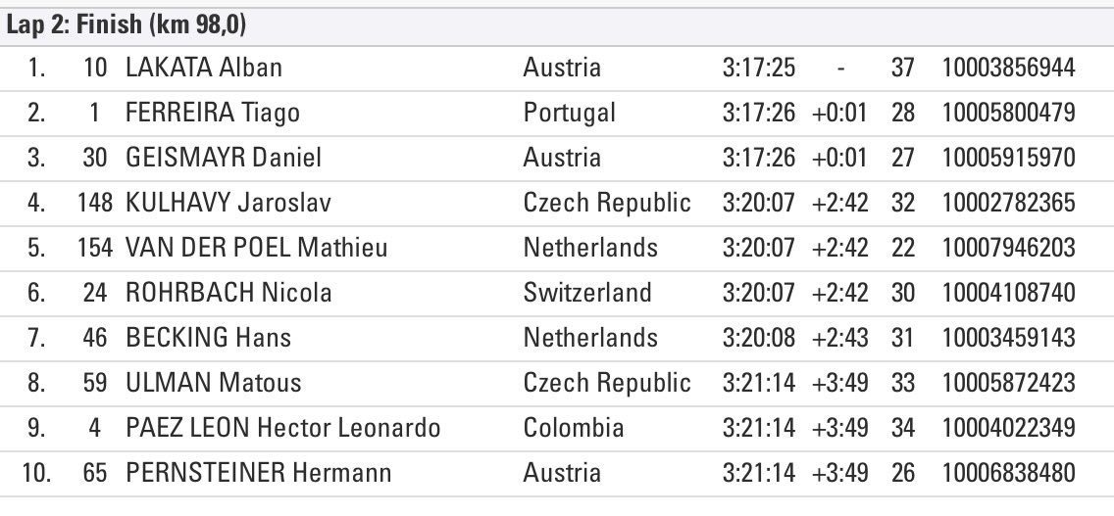The height and width of the screenshot is (516, 1114).
Task: Select UCI ID 10003856944
Action: 1009,68
